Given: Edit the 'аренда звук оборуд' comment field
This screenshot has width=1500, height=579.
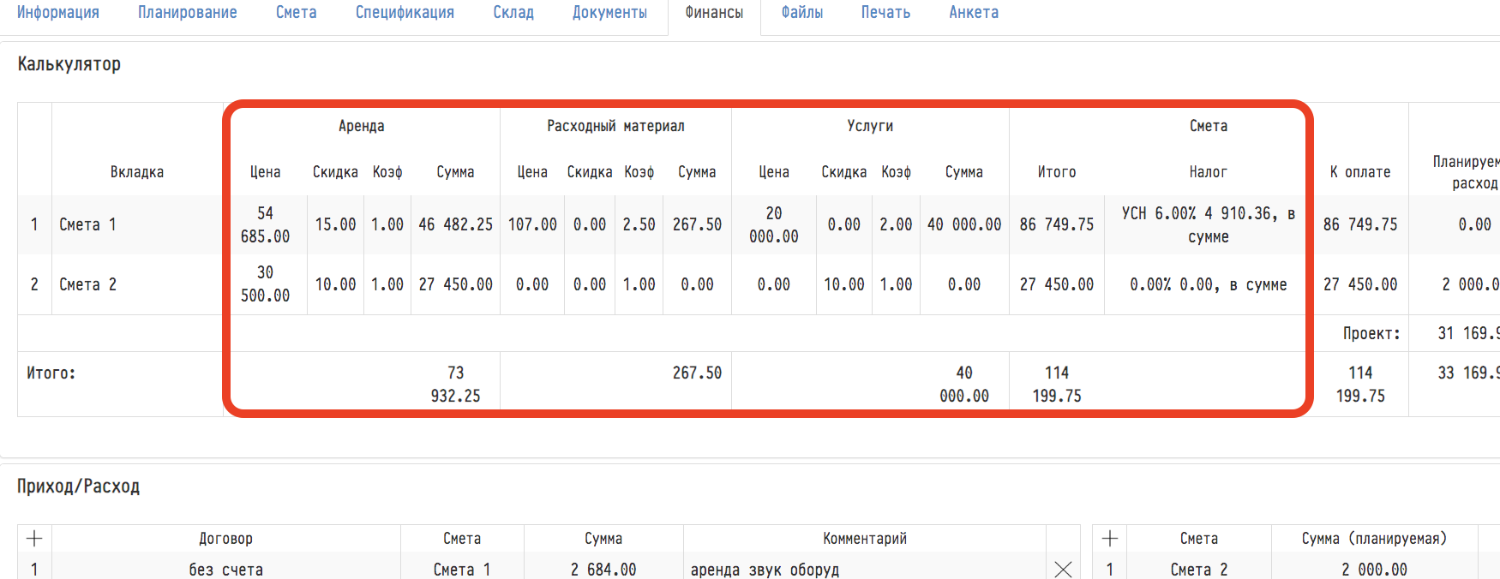Looking at the screenshot, I should (864, 570).
